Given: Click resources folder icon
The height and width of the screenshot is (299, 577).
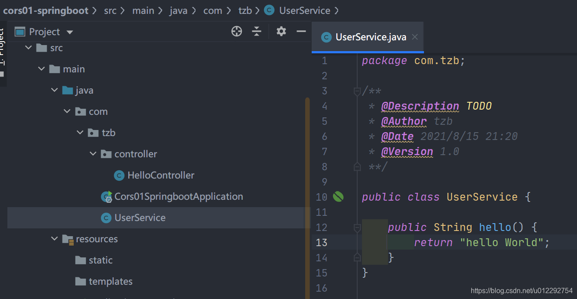Looking at the screenshot, I should click(68, 239).
